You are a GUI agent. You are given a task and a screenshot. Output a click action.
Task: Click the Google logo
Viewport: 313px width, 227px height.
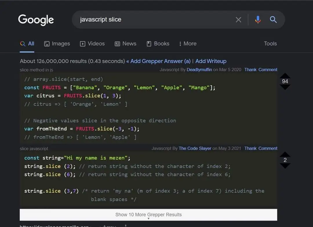tap(36, 20)
